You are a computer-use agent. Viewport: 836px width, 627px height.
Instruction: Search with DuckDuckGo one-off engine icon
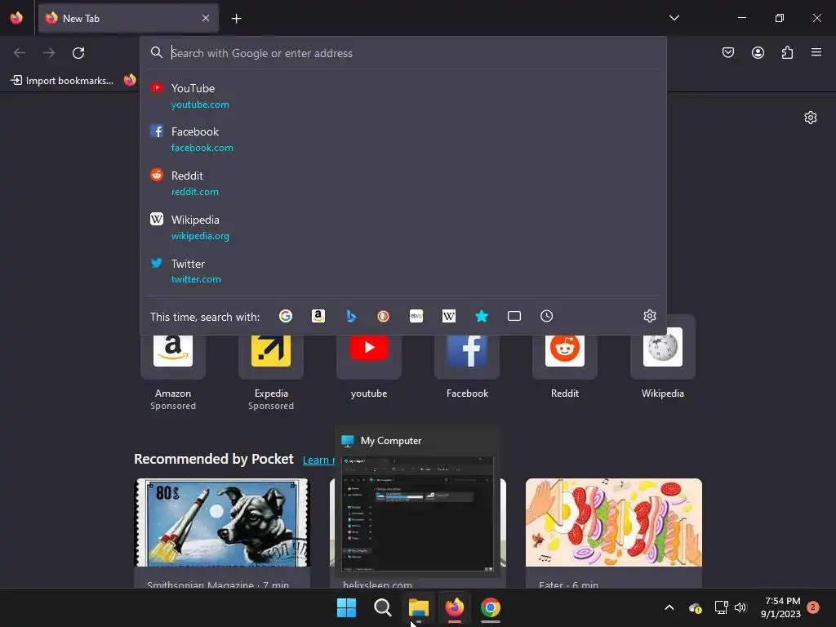tap(384, 316)
